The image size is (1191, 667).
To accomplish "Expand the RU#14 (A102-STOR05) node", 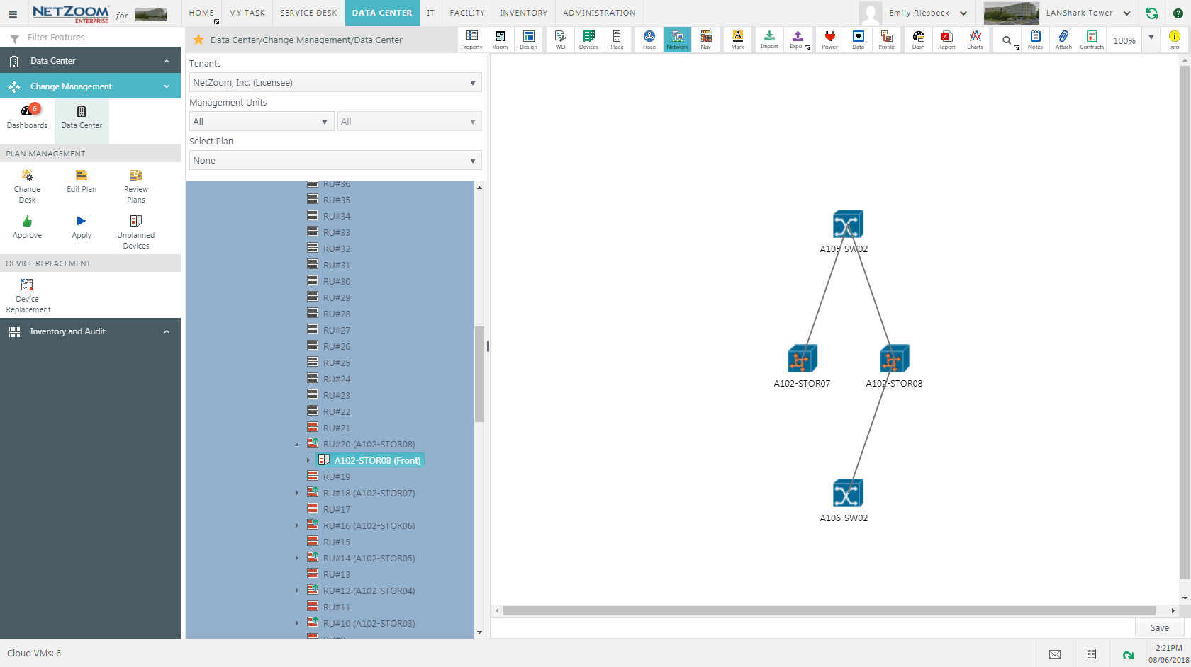I will pos(297,558).
